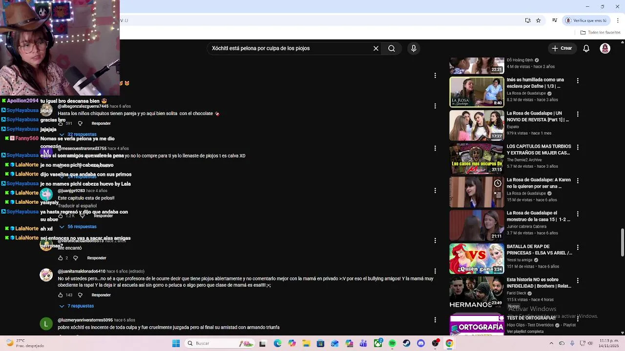Open menu for 'LOS CAPITULOS MAS TURBIOS' video
Screen dimensions: 625x351
(578, 147)
